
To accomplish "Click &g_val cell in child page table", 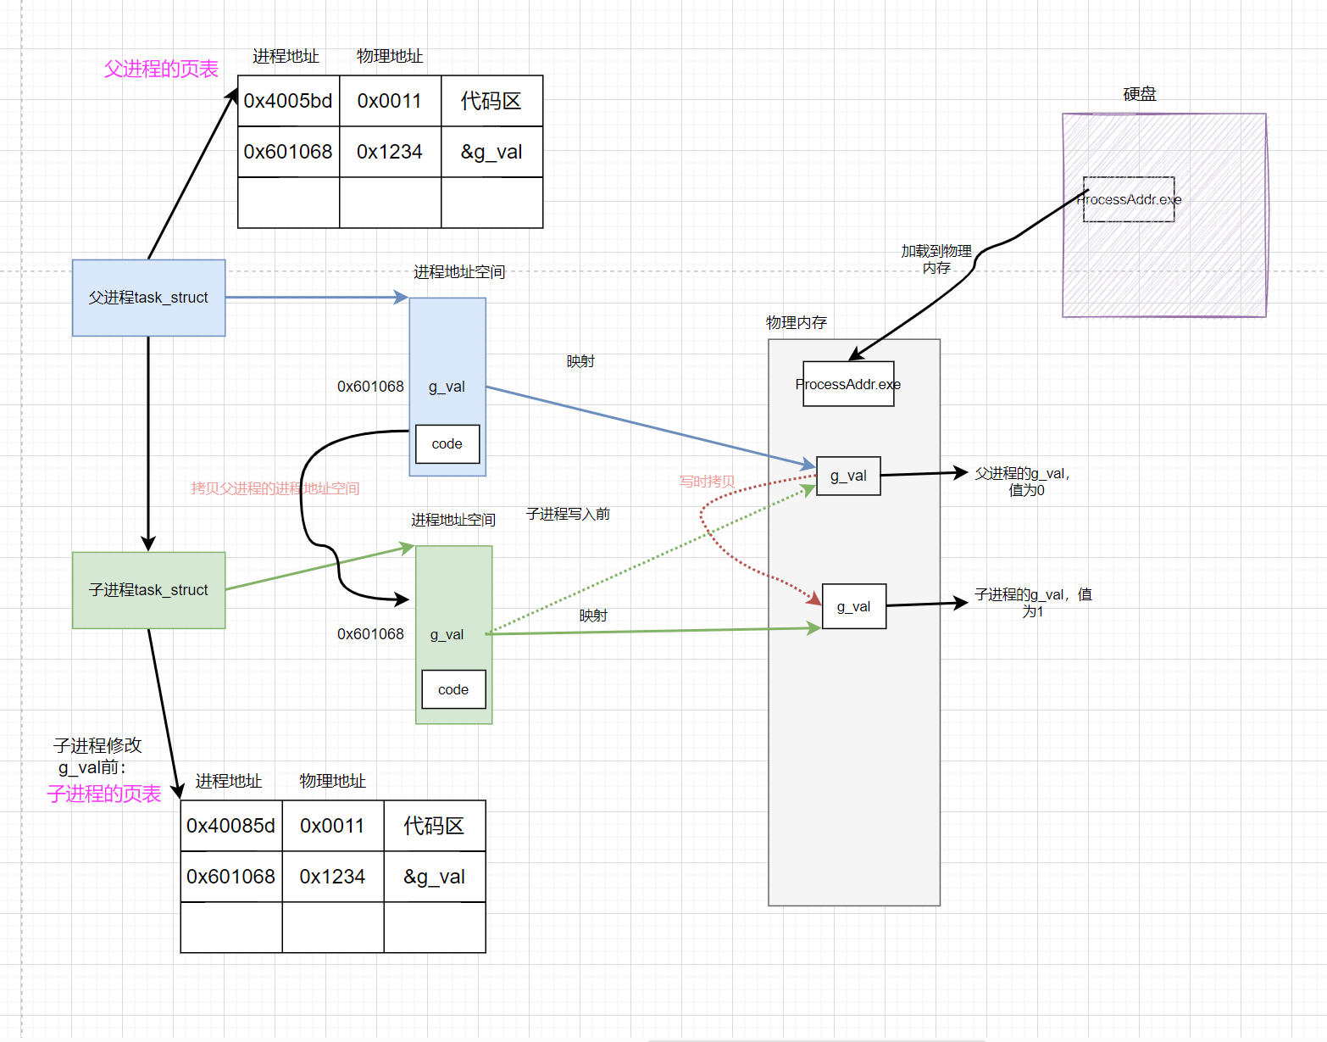I will (435, 877).
